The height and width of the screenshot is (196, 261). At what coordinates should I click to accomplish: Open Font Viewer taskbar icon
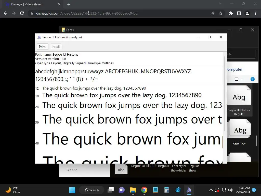pyautogui.click(x=189, y=190)
